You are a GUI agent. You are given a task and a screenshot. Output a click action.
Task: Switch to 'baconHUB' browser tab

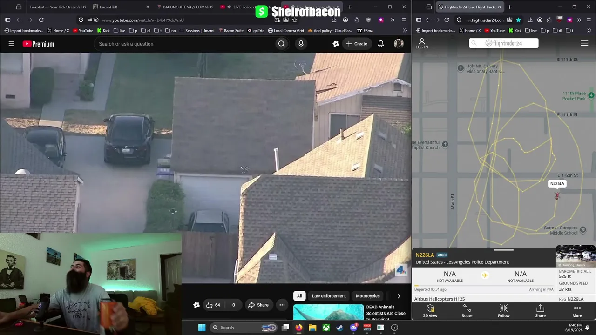pyautogui.click(x=121, y=7)
